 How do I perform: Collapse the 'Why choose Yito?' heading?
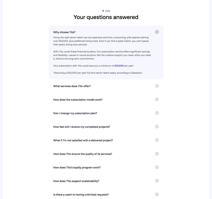[64, 32]
